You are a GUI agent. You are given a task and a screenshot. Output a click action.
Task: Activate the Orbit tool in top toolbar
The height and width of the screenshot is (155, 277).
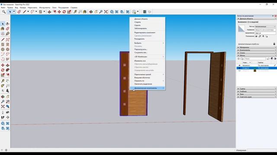click(91, 12)
